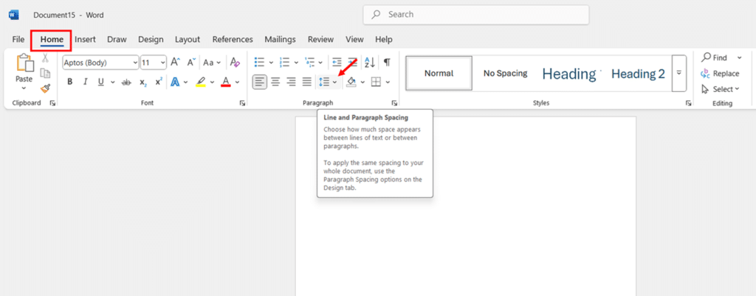This screenshot has height=296, width=756.
Task: Expand the Styles gallery
Action: (x=679, y=74)
